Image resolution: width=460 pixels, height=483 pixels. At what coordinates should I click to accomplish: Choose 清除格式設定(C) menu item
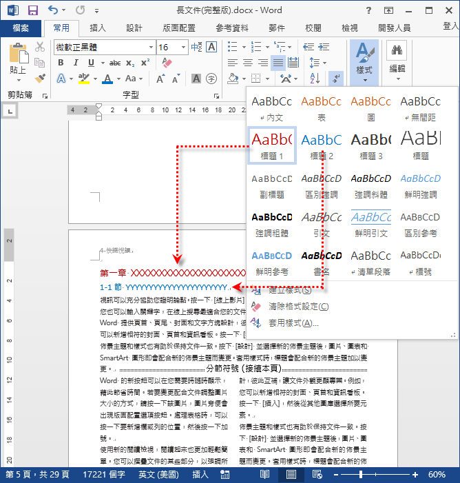pyautogui.click(x=298, y=307)
